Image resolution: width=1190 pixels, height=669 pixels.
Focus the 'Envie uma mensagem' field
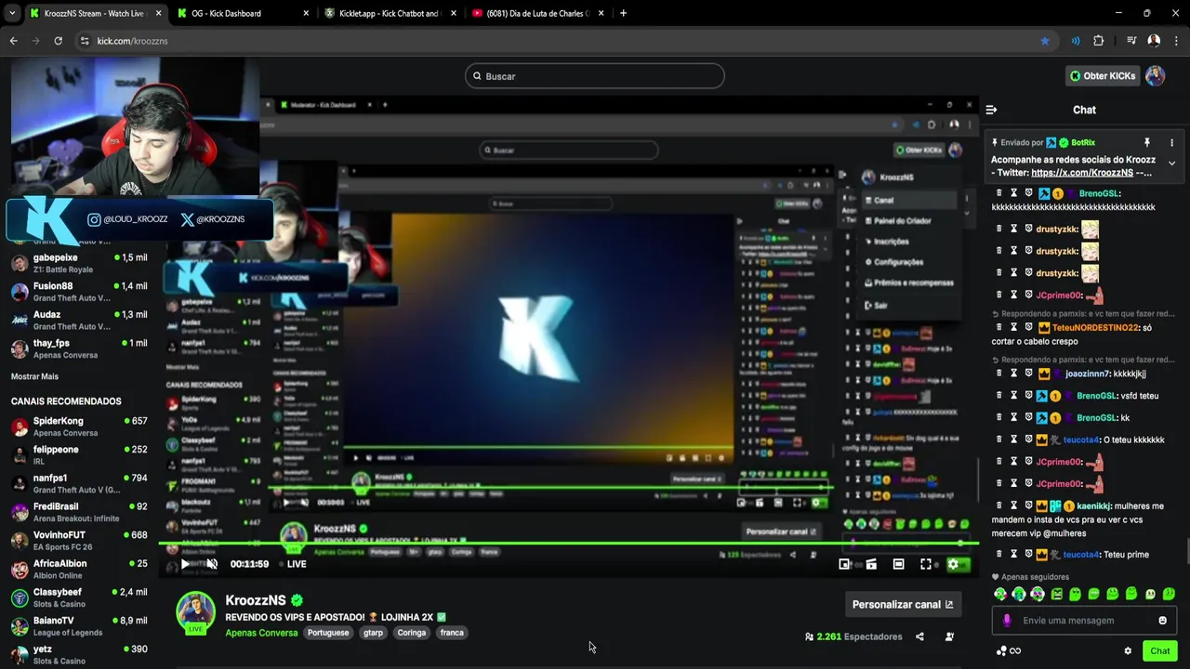(1085, 621)
